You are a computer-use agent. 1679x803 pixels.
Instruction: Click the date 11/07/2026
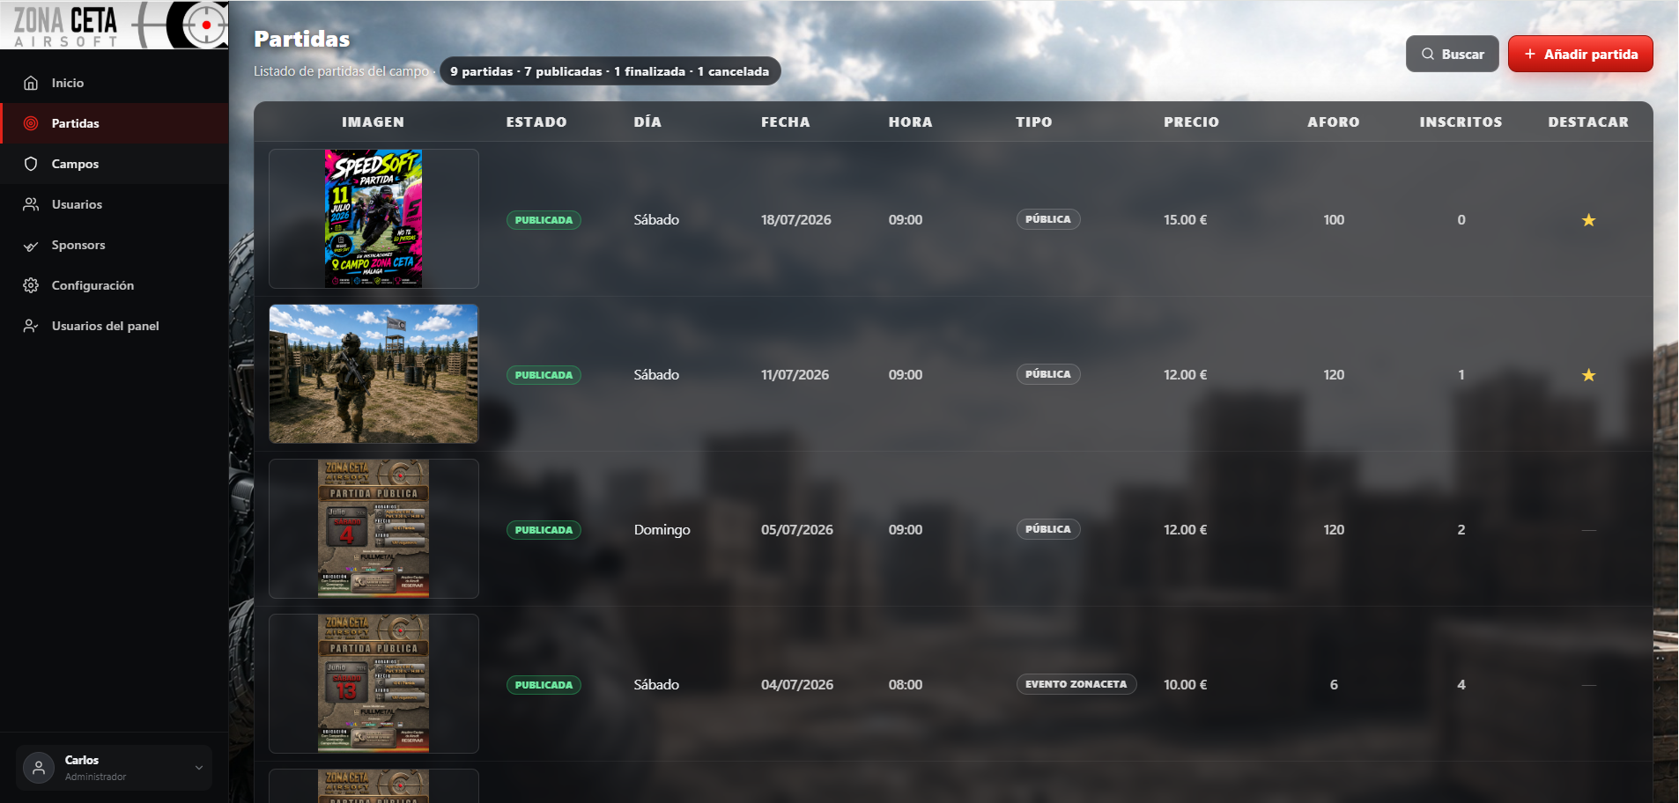click(x=795, y=375)
